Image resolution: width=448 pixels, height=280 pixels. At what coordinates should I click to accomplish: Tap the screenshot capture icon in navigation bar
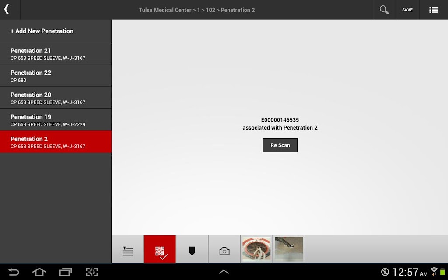click(92, 272)
